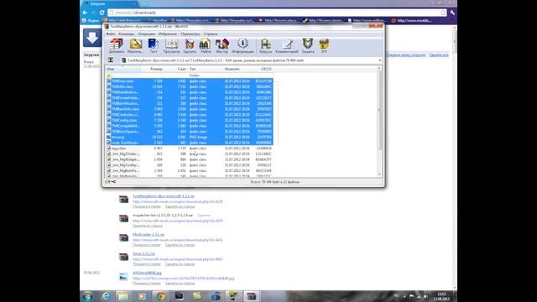The width and height of the screenshot is (537, 302).
Task: Click the WinRAR Test (Тест) toolbar icon
Action: pyautogui.click(x=153, y=45)
